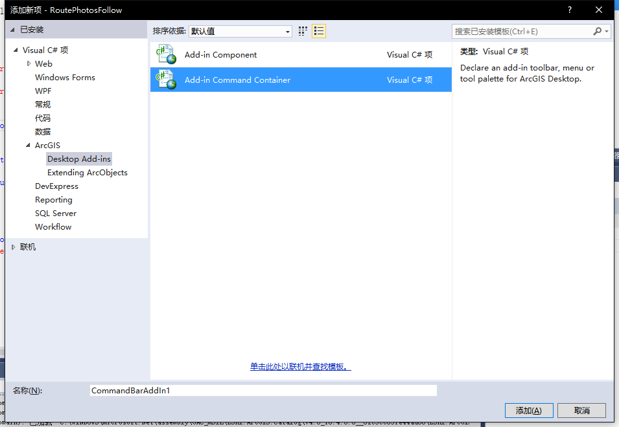The height and width of the screenshot is (427, 619).
Task: Select the DevExpress category
Action: (x=56, y=186)
